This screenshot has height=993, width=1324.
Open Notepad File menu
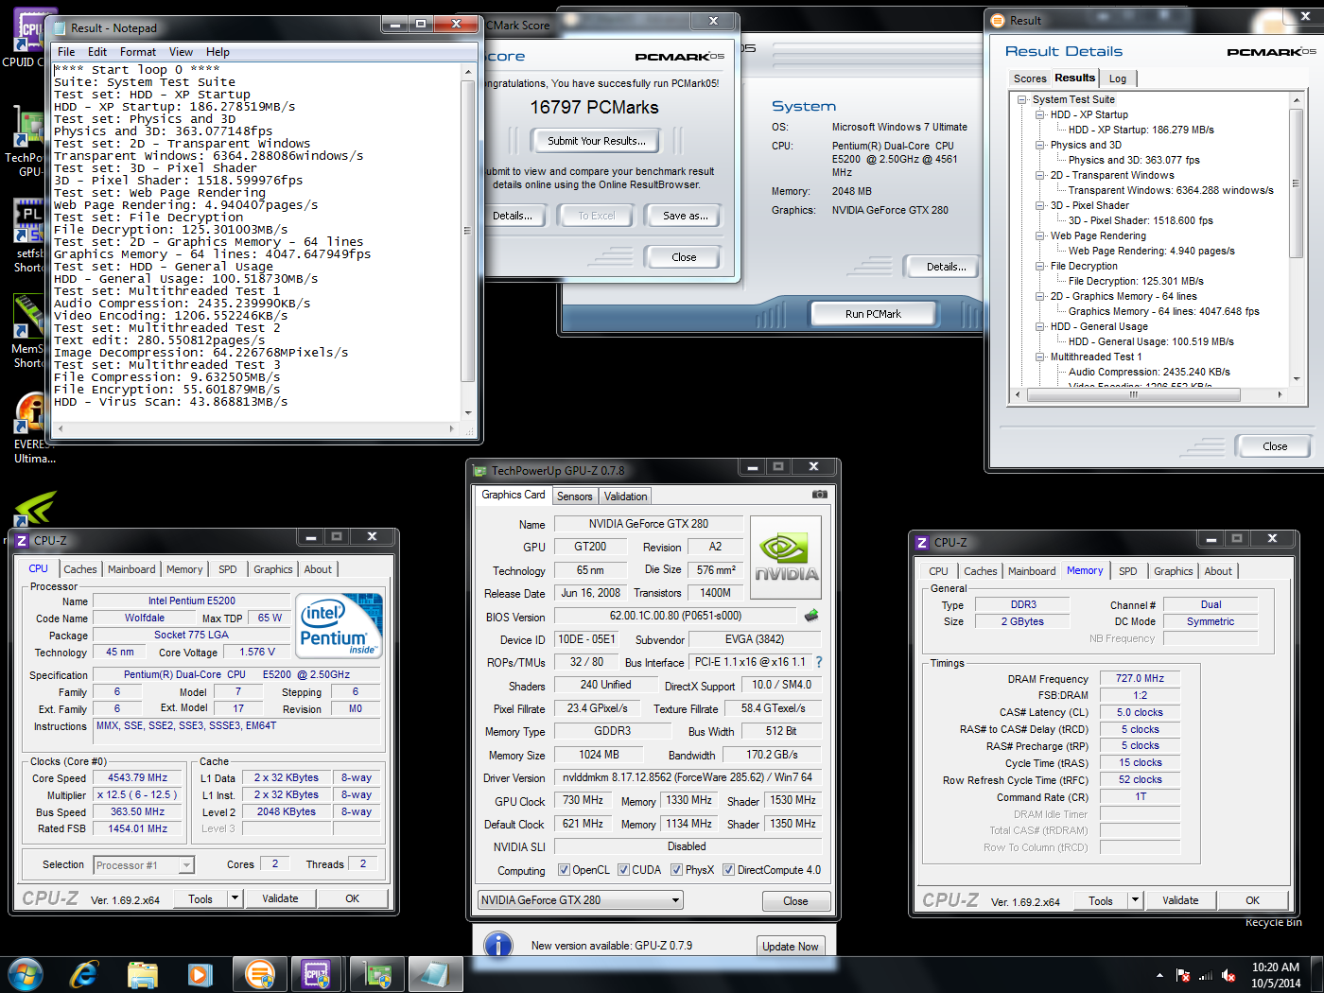coord(66,52)
